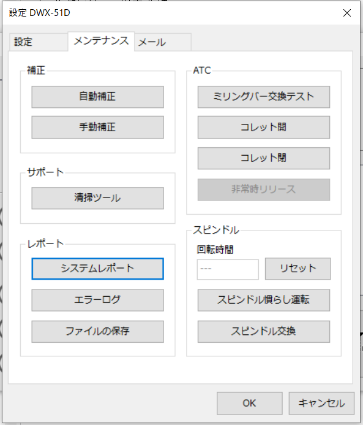
Task: Click コレット button directly below ミリングバー交換テスト
Action: tap(264, 127)
